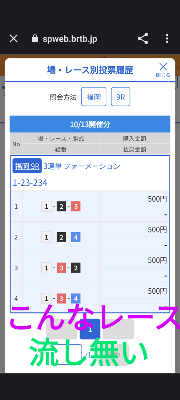Tap the 福岡 9R race link
Viewport: 180px width, 400px height.
pyautogui.click(x=27, y=166)
